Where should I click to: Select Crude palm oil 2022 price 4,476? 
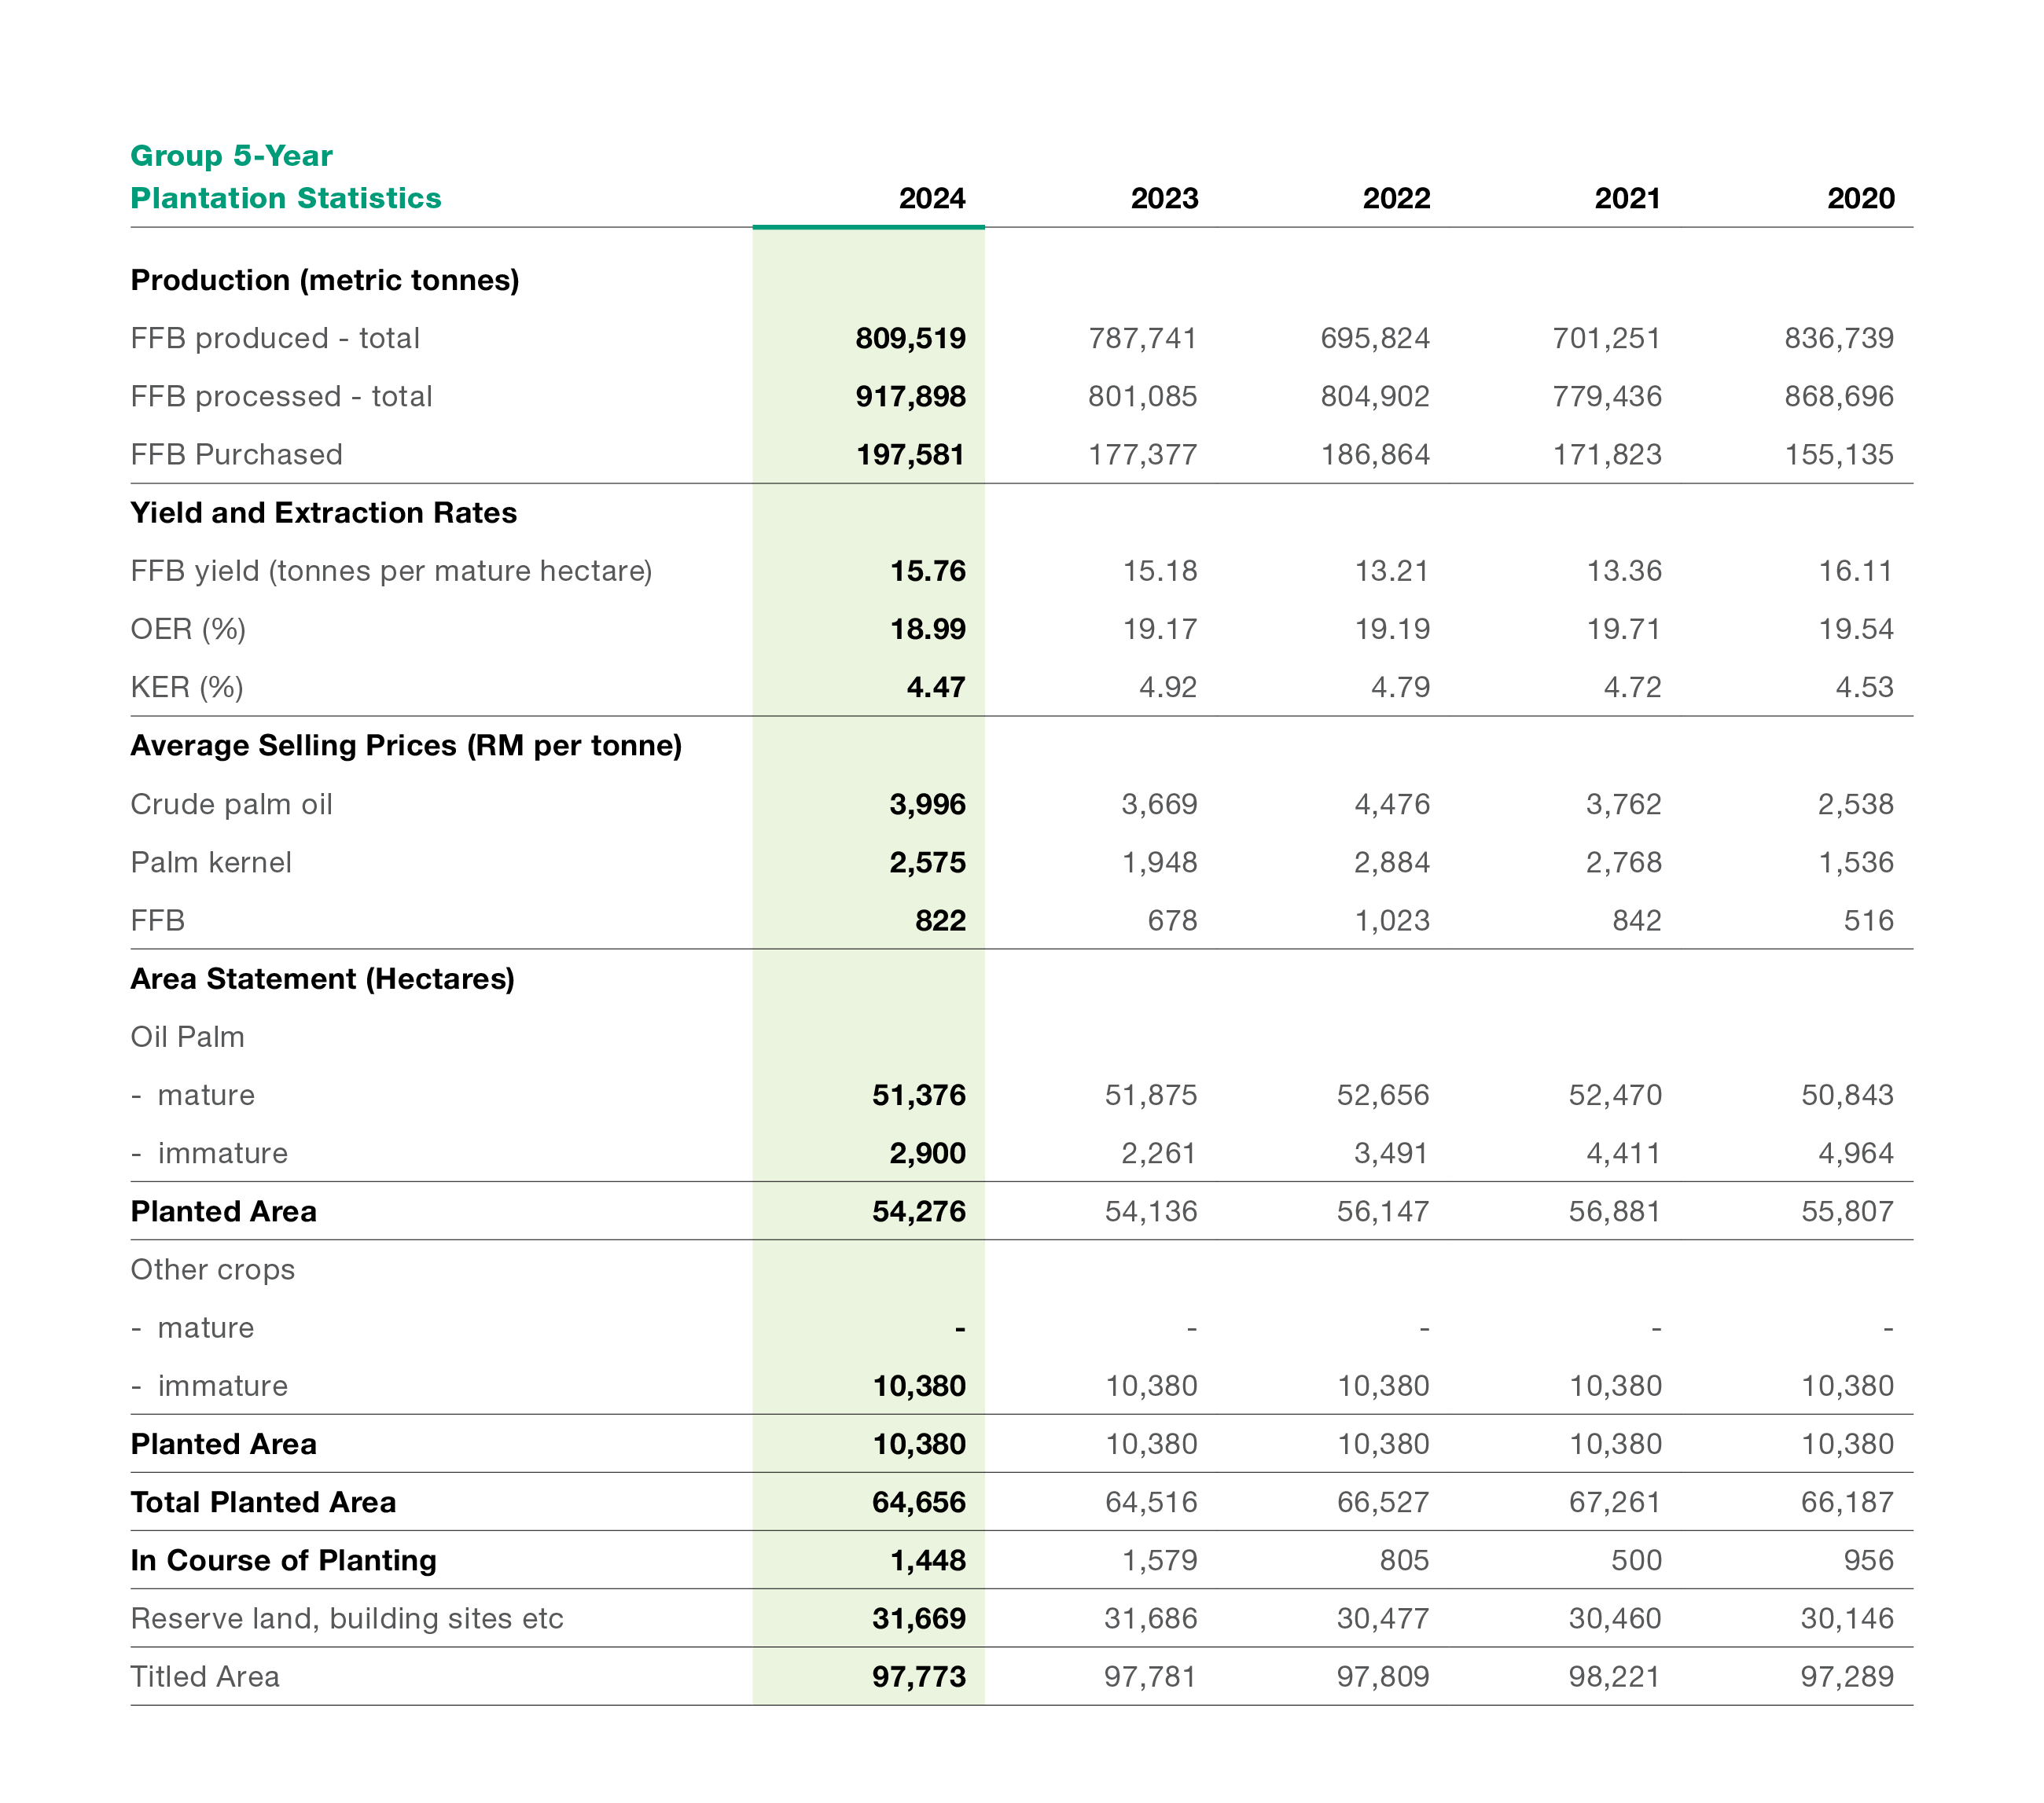1391,804
